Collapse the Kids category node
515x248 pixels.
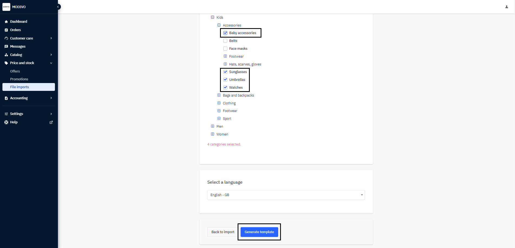(x=213, y=17)
